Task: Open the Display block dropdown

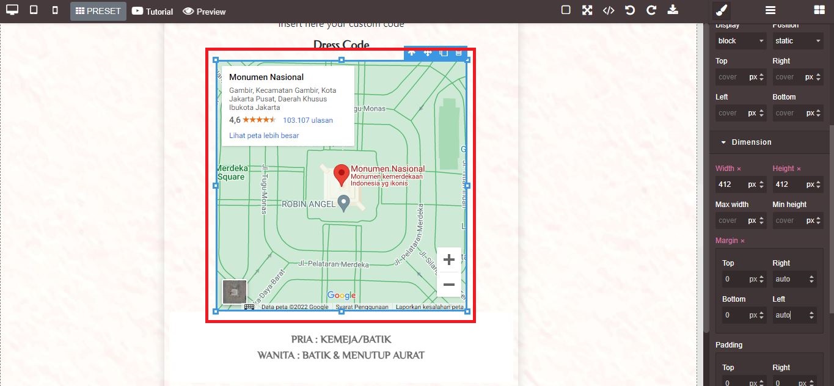Action: (x=740, y=40)
